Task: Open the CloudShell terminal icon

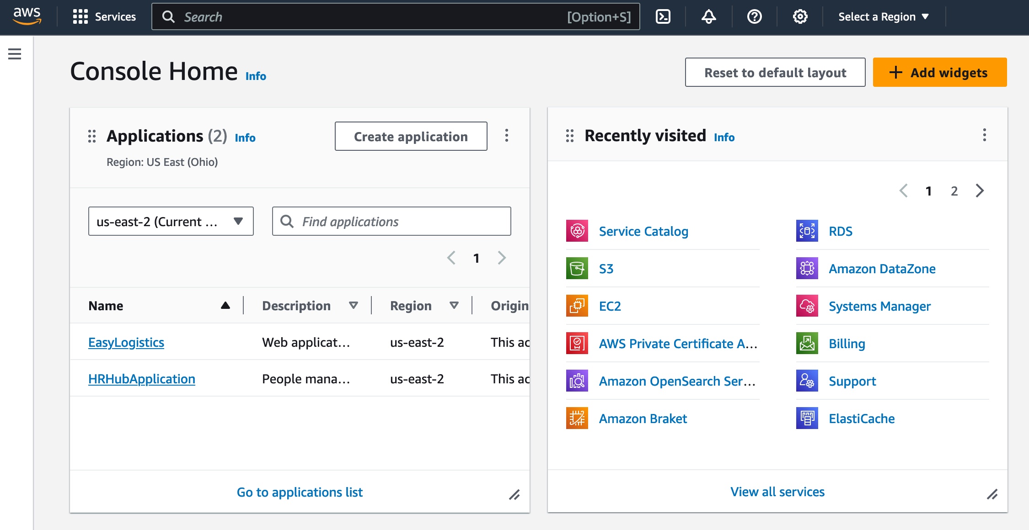Action: (662, 16)
